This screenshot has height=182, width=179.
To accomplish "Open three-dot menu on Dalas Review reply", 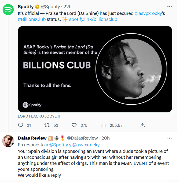I will [x=169, y=138].
